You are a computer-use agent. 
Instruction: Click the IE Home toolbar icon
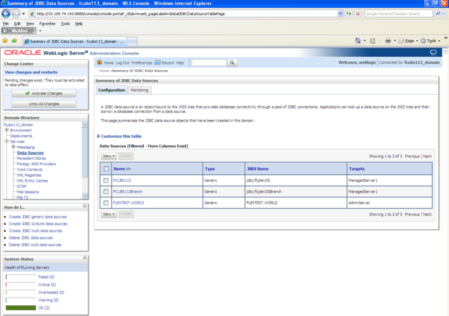pyautogui.click(x=358, y=41)
